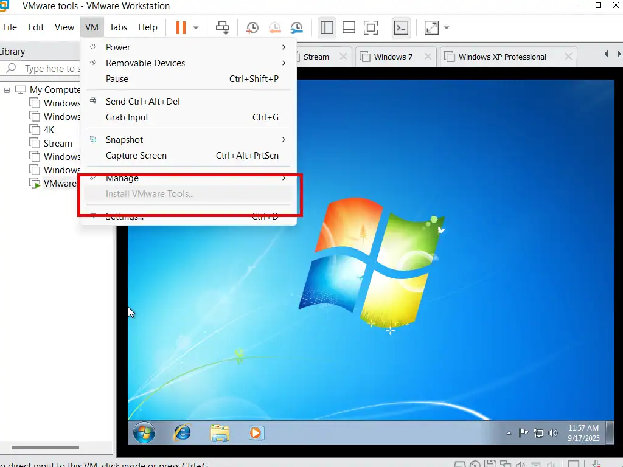
Task: Switch to the Windows 7 tab
Action: (x=393, y=57)
